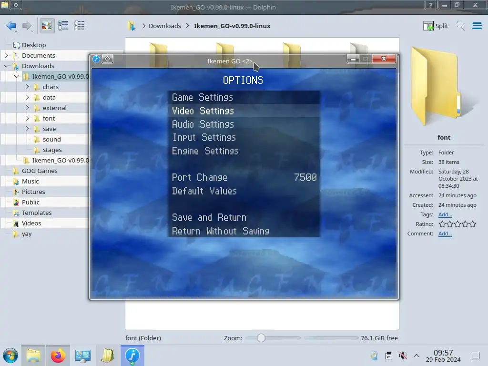
Task: Switch Dolphin to Compact view mode
Action: pyautogui.click(x=63, y=26)
